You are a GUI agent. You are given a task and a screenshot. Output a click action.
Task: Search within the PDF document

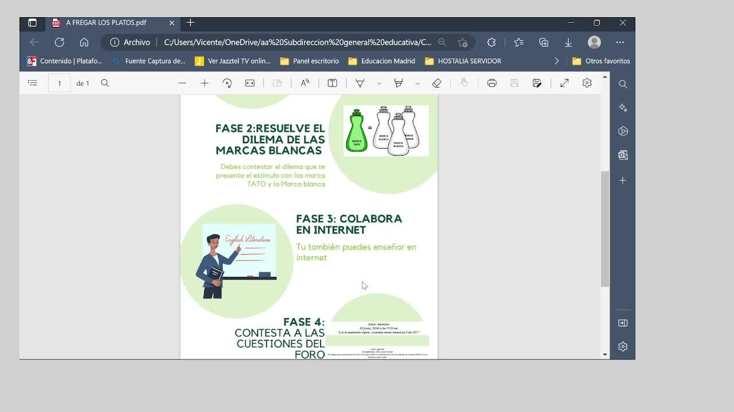coord(105,83)
